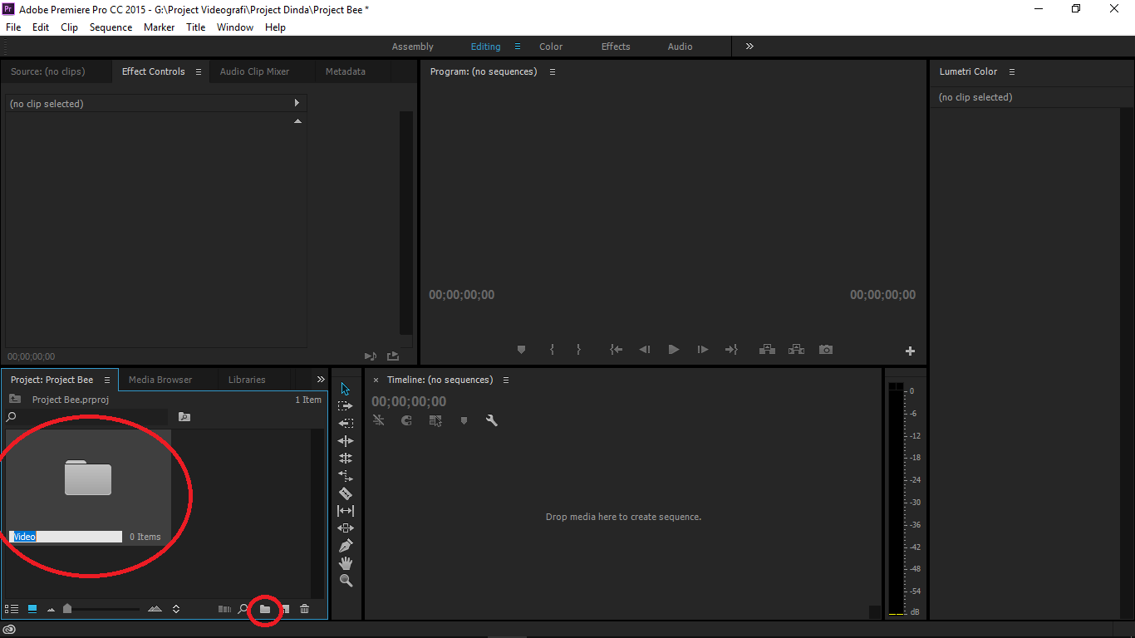Select the Pen tool
This screenshot has width=1135, height=638.
(346, 546)
